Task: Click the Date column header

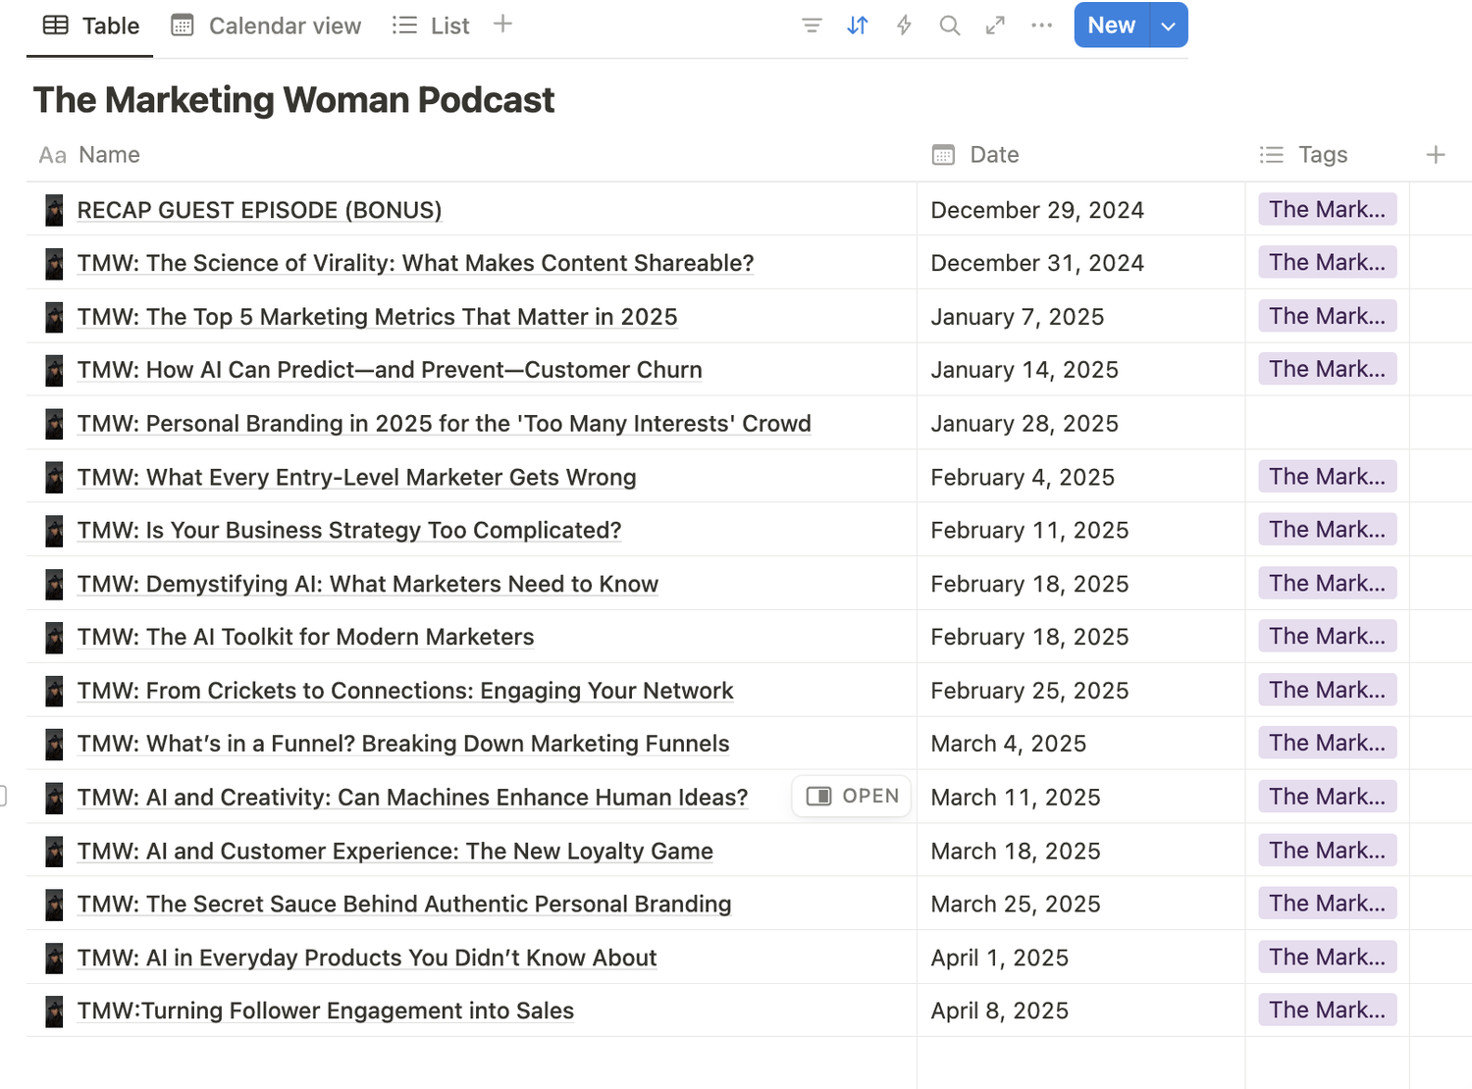Action: (1080, 155)
